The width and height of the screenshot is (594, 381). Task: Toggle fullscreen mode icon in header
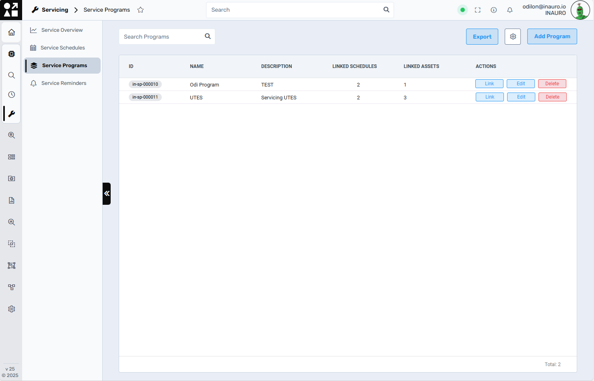click(x=477, y=10)
